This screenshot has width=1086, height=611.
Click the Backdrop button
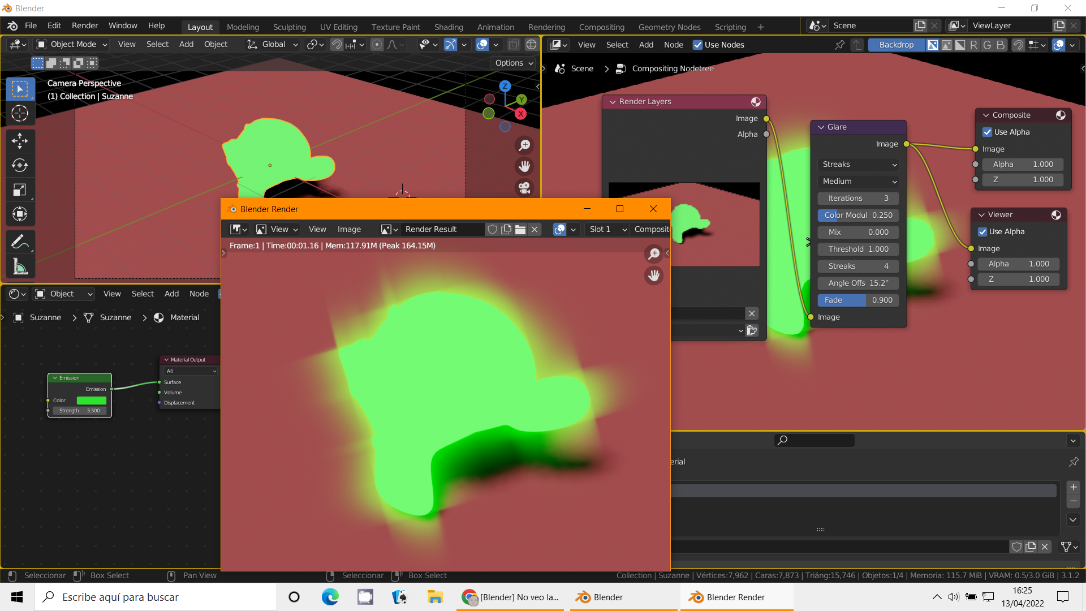896,45
